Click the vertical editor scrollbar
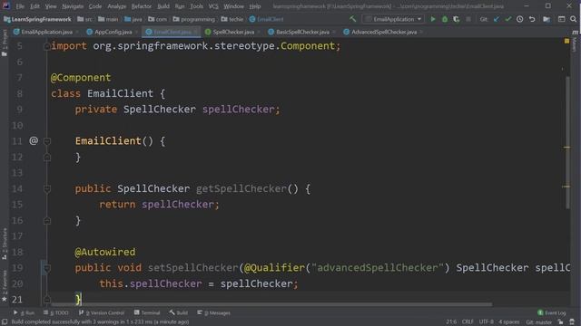Image resolution: width=581 pixels, height=326 pixels. [567, 142]
